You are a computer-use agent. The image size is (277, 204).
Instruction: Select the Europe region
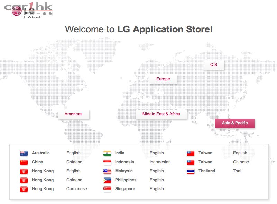tap(163, 79)
